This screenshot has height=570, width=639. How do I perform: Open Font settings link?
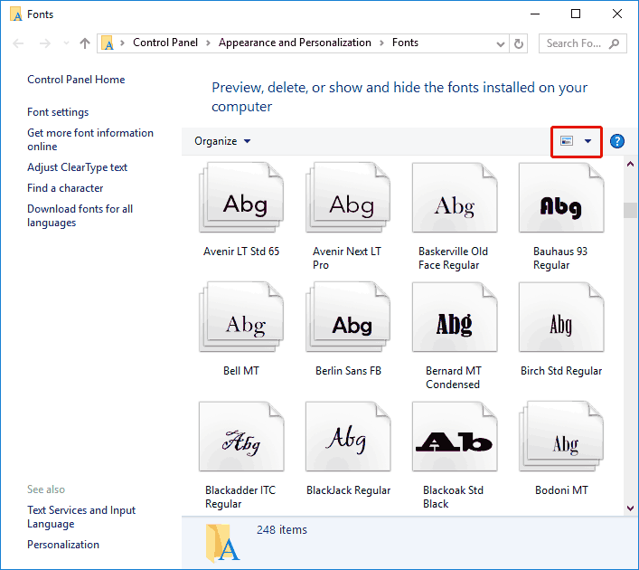[58, 112]
